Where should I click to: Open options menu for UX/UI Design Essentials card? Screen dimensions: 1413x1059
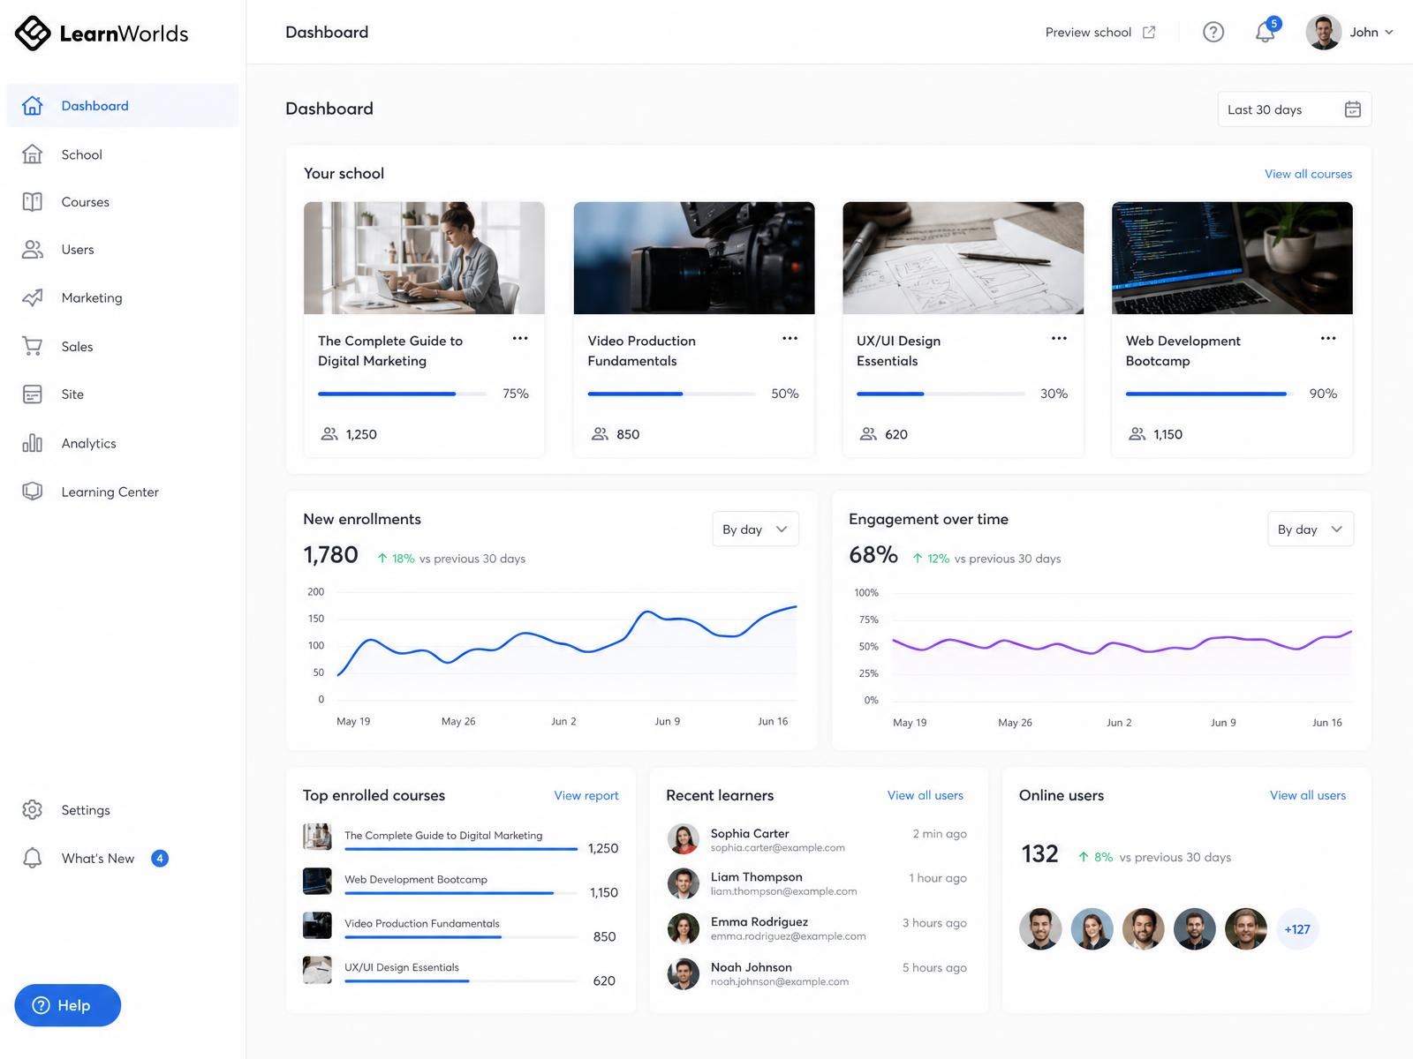[1059, 338]
